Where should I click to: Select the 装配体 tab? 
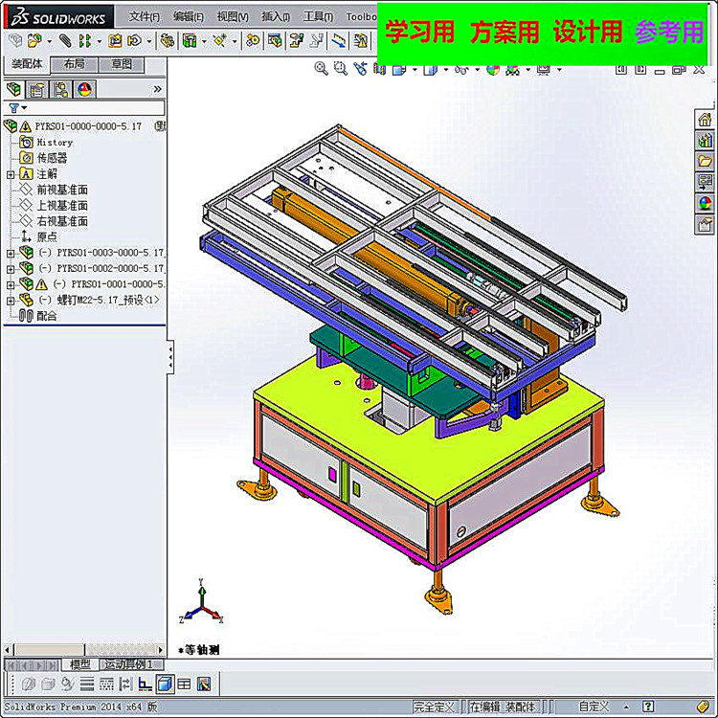coord(26,64)
